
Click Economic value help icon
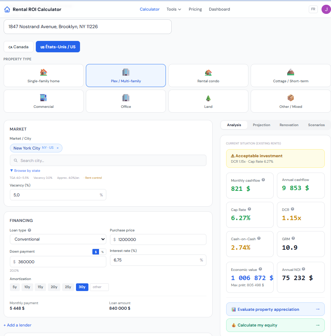pyautogui.click(x=260, y=269)
